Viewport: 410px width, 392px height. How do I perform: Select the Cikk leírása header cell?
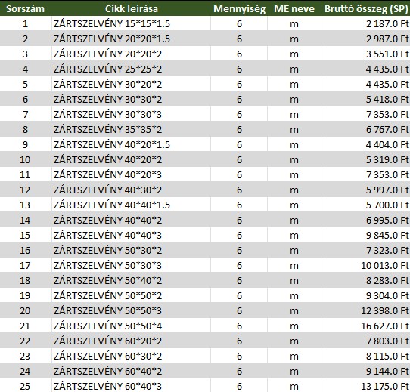[x=131, y=8]
